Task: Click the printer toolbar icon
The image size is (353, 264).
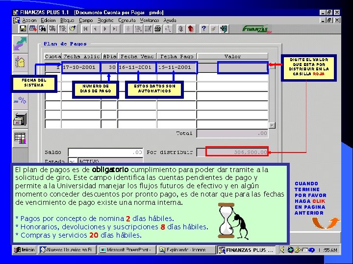Action: [x=158, y=29]
